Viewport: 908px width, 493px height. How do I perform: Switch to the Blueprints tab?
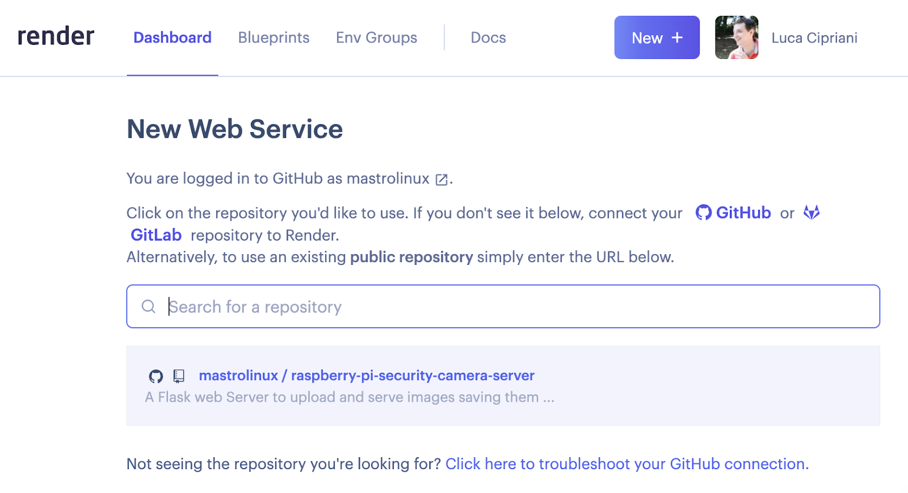pos(274,38)
